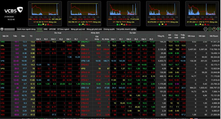Select the VPH stock code
Screen dimensions: 221x119
(2, 73)
